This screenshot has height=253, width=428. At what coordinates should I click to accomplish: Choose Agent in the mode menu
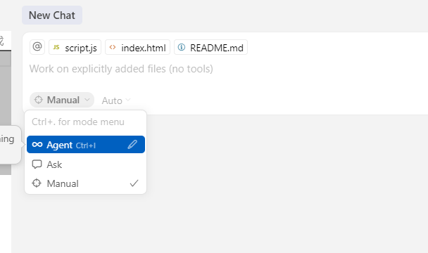[x=86, y=145]
